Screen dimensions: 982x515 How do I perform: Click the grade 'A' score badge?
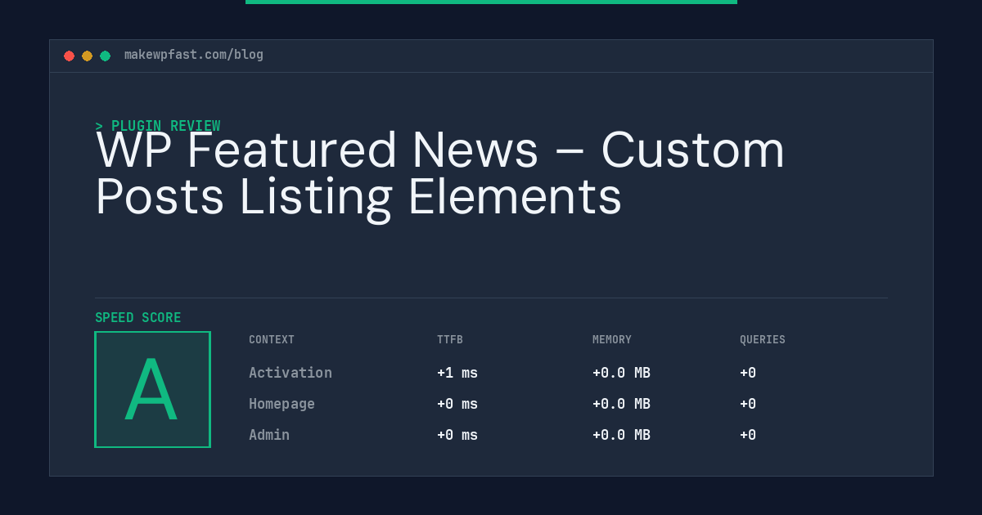tap(152, 389)
